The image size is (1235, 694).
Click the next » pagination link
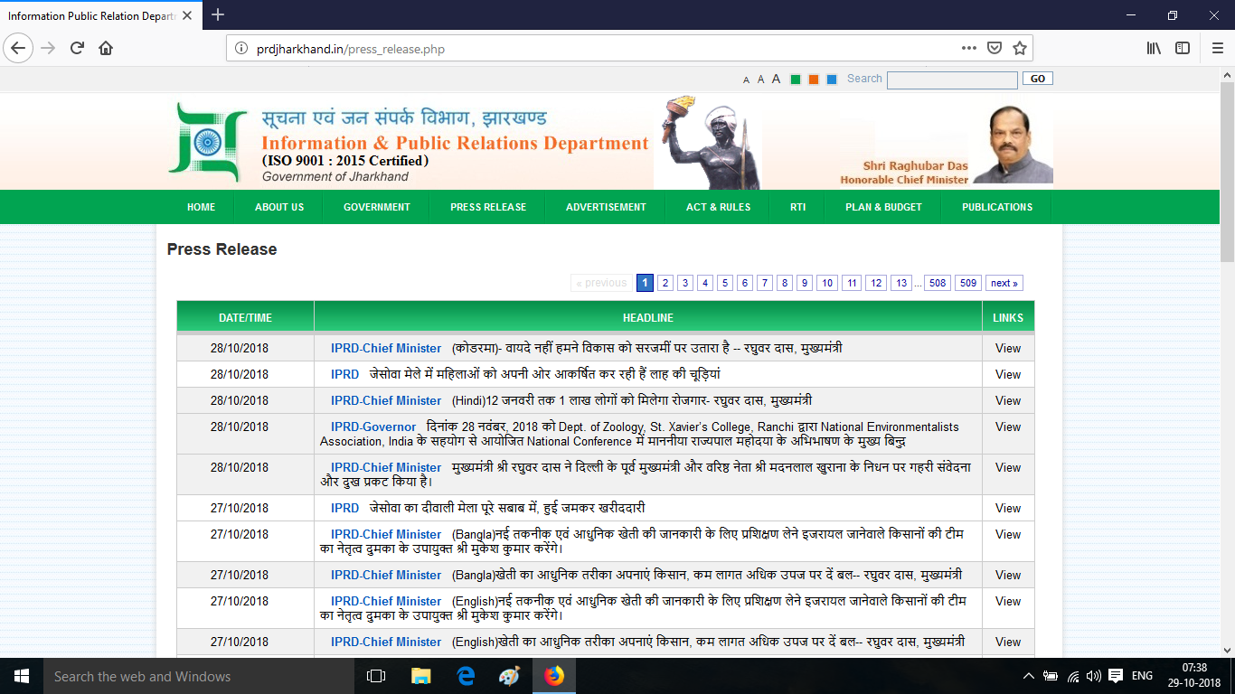pos(1004,283)
